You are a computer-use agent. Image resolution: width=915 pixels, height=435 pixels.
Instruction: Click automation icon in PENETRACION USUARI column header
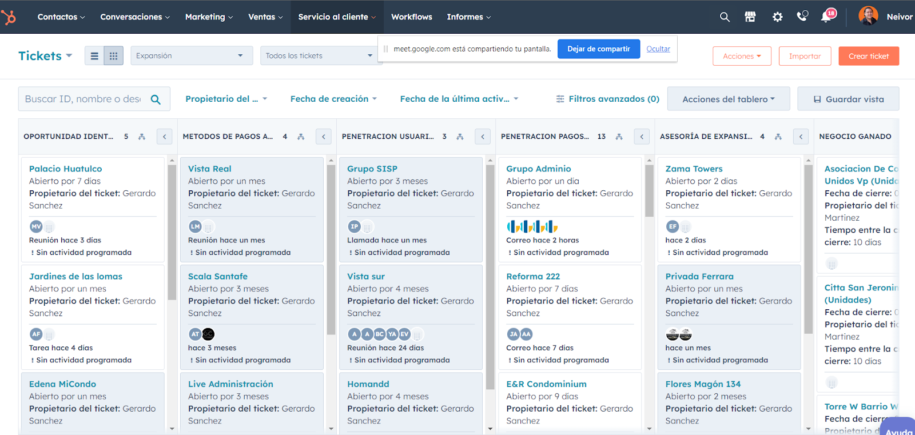tap(460, 137)
